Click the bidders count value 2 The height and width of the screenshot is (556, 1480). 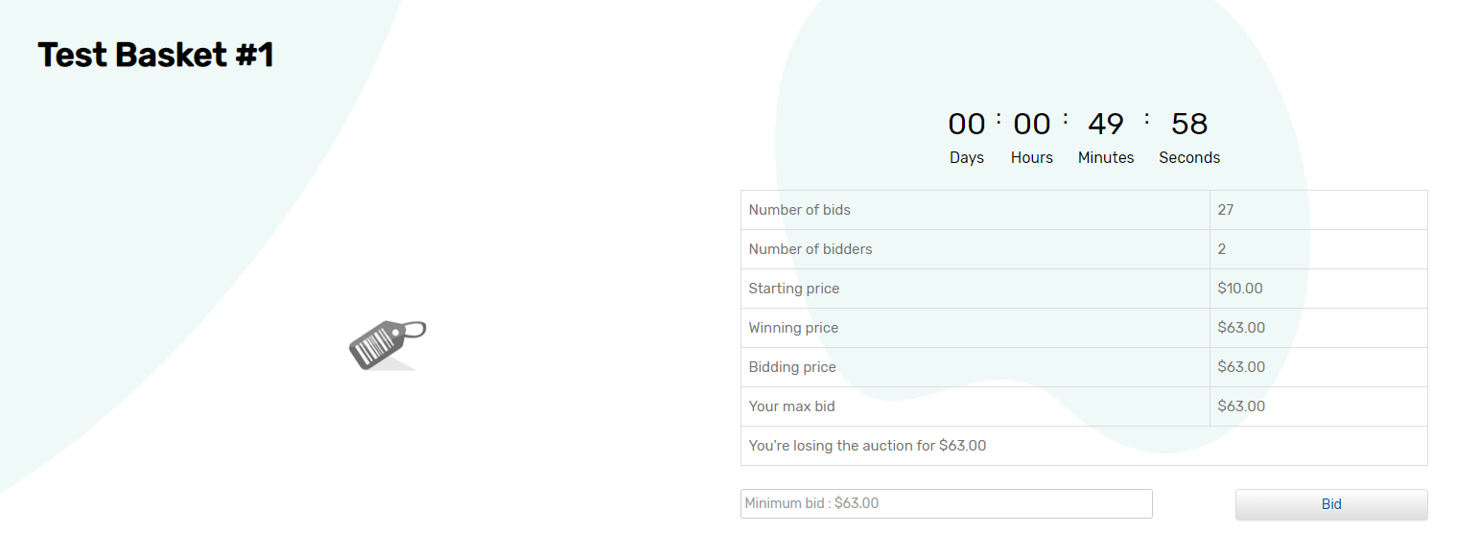pos(1222,249)
